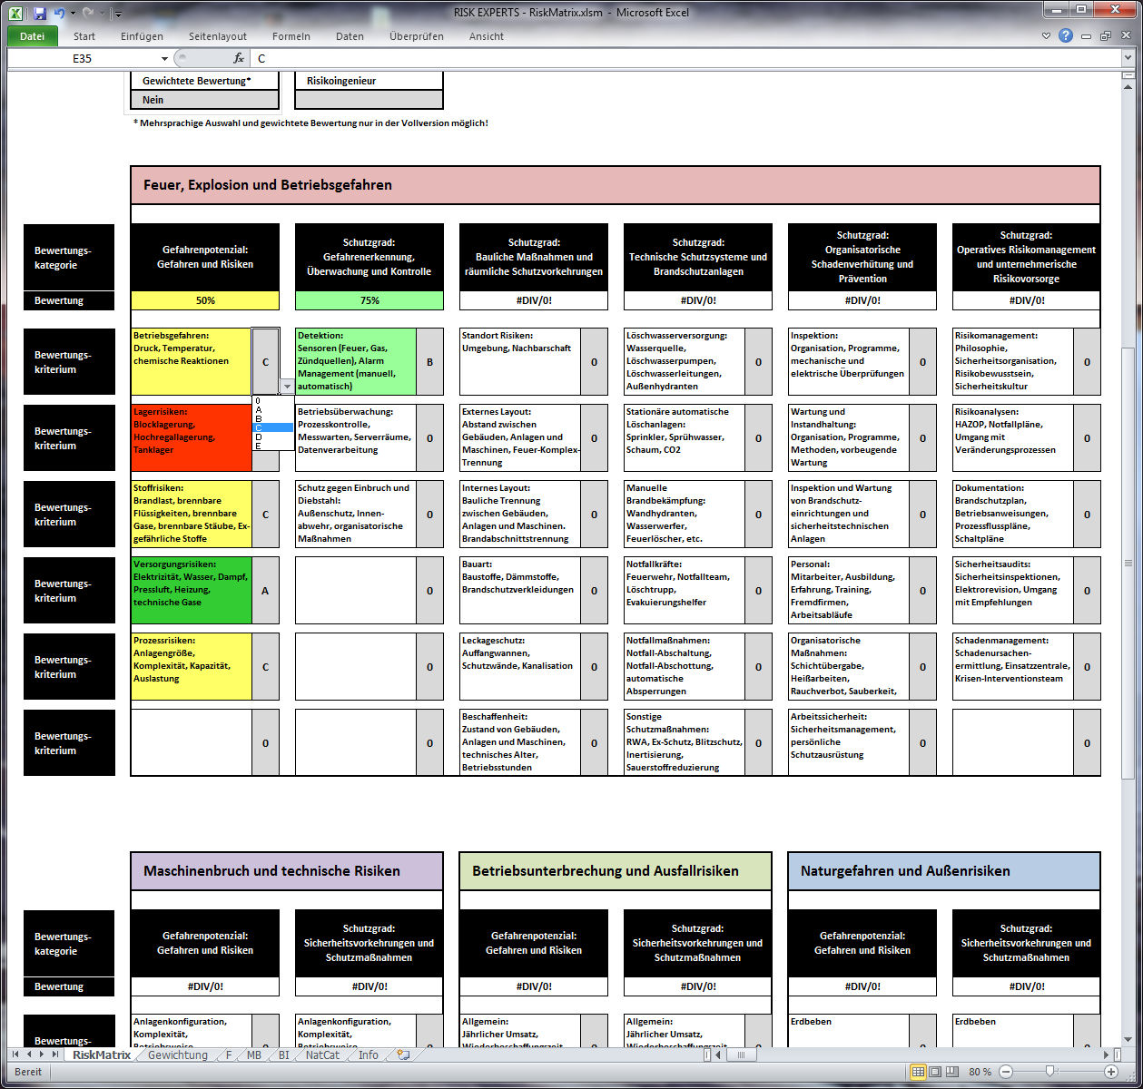Expand the formula bar
1143x1089 pixels.
click(x=1128, y=58)
